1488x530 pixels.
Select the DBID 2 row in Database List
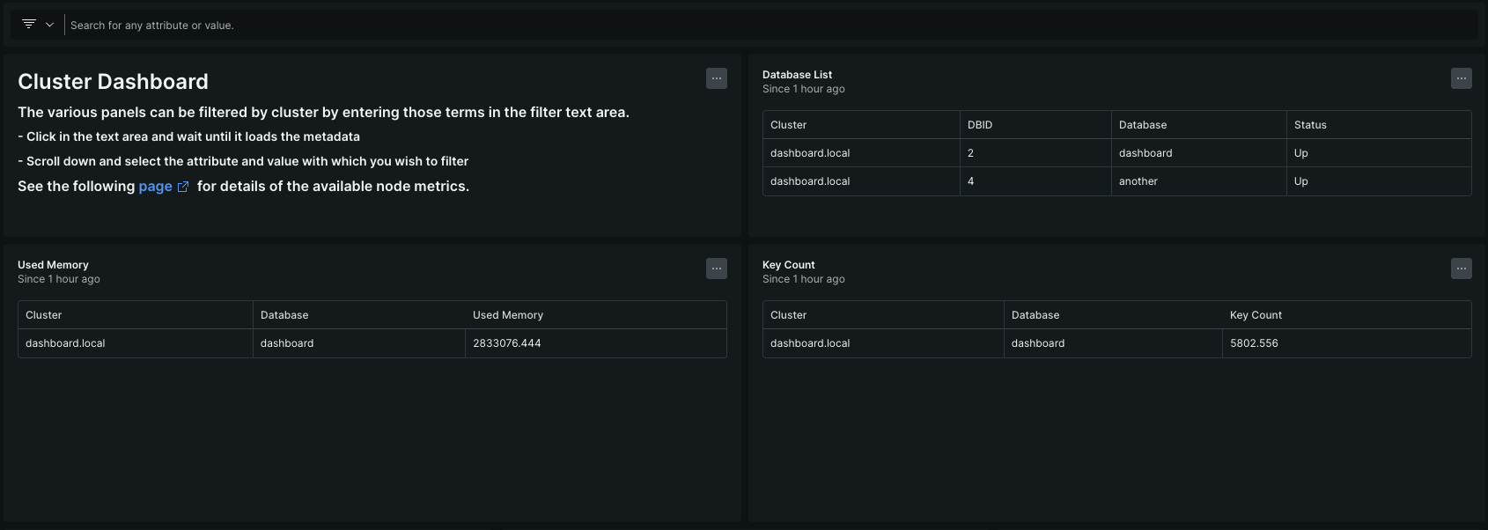tap(970, 153)
